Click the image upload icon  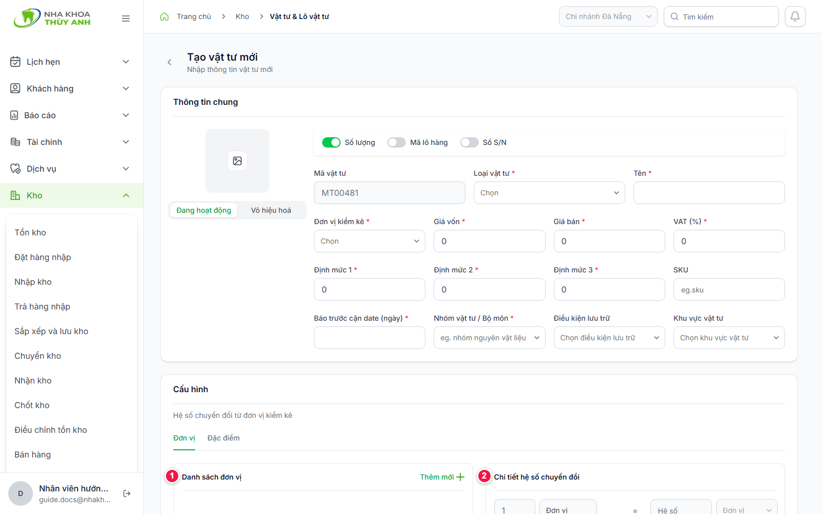click(x=237, y=161)
